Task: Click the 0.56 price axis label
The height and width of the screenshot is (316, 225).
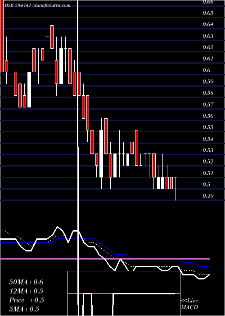Action: (208, 116)
